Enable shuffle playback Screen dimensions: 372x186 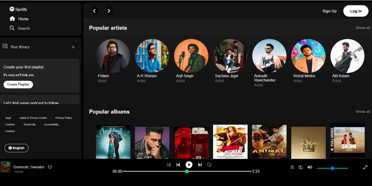(169, 164)
